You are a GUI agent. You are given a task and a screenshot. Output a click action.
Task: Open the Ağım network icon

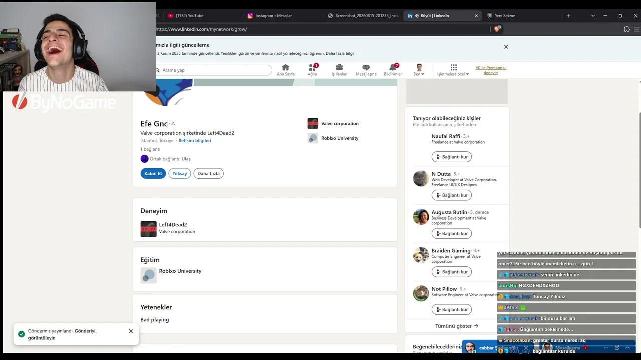(313, 70)
